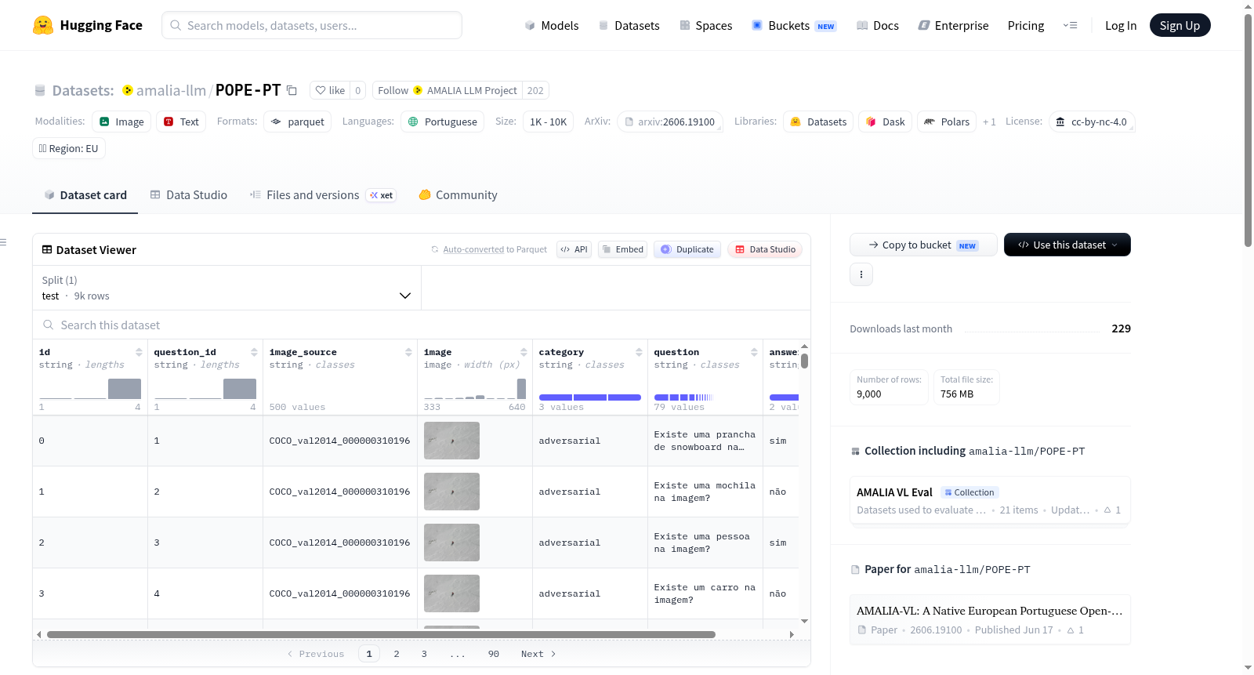Screen dimensions: 1254x675
Task: Click the upvote icon on AMALIA VL Eval
Action: 1107,510
